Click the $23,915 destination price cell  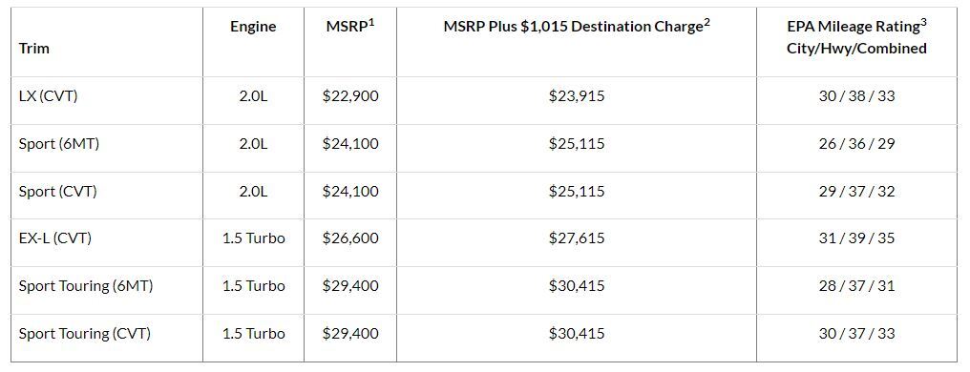click(x=577, y=96)
